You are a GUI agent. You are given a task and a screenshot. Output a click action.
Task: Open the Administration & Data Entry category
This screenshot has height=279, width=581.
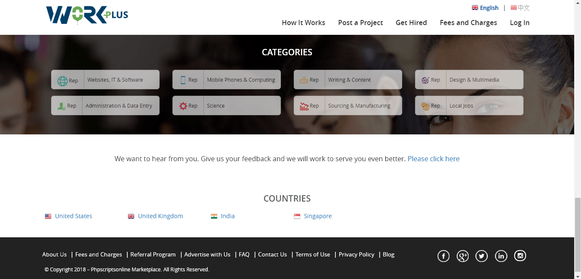pyautogui.click(x=105, y=105)
